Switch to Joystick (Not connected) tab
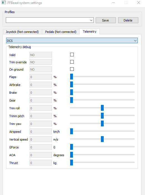 [x=22, y=32]
